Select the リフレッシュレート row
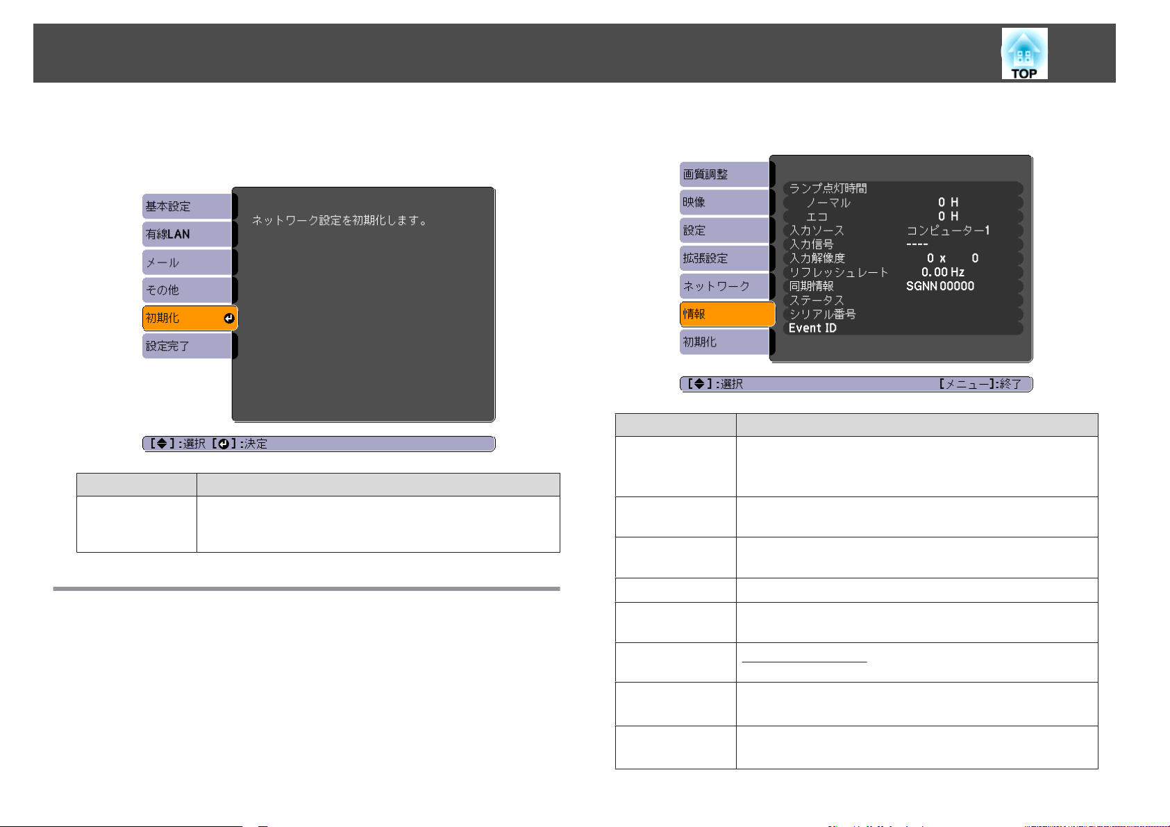The width and height of the screenshot is (1170, 827). tap(903, 272)
